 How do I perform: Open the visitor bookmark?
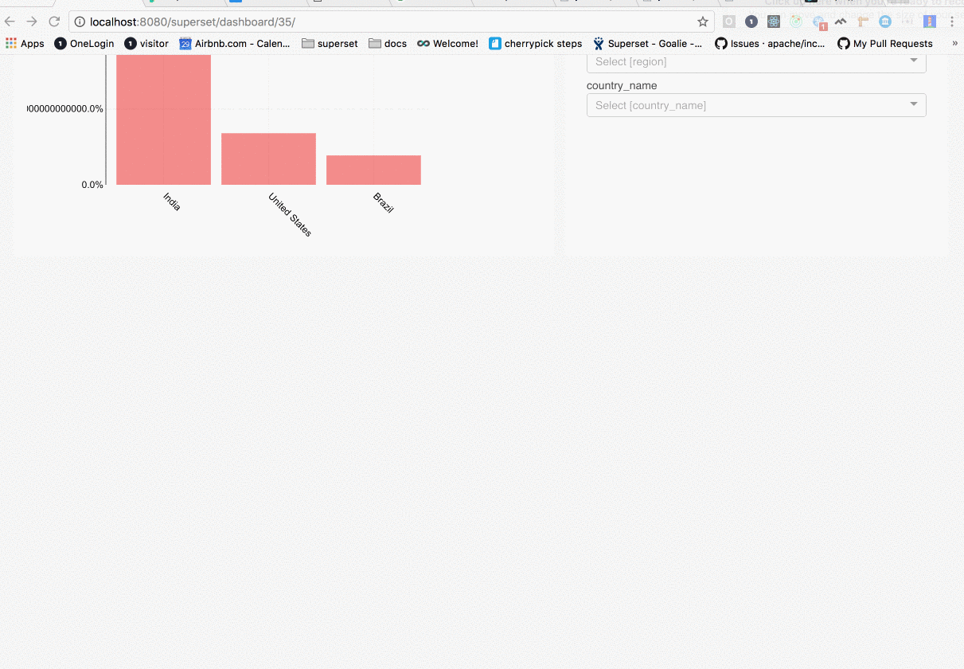[146, 44]
